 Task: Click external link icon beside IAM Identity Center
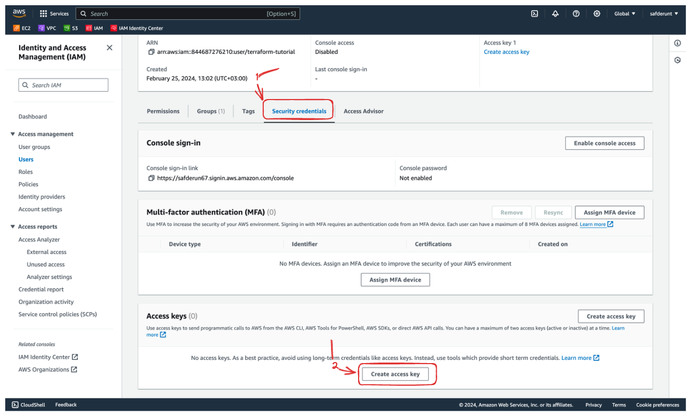pos(75,357)
